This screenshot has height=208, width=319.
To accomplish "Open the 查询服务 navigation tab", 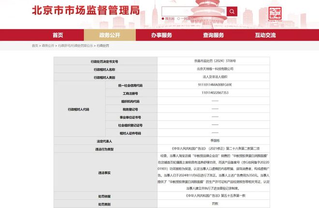I will 214,35.
